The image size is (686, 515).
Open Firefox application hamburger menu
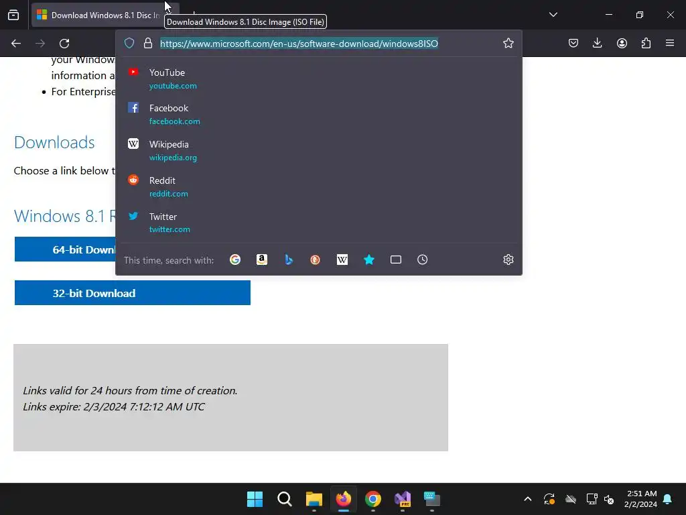tap(670, 43)
